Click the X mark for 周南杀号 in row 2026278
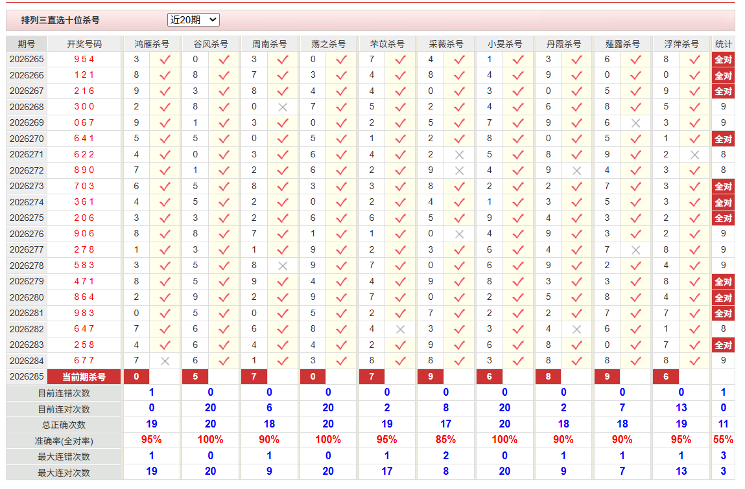Viewport: 745px width, 489px height. (283, 266)
